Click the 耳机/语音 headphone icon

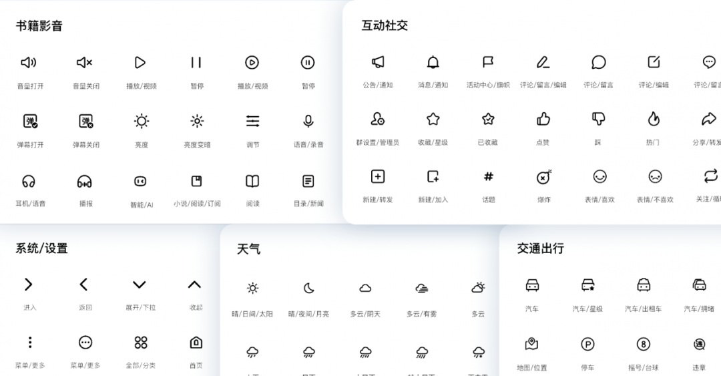tap(29, 181)
